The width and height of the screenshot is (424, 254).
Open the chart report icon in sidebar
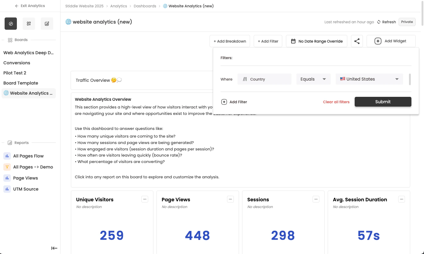pos(47,24)
